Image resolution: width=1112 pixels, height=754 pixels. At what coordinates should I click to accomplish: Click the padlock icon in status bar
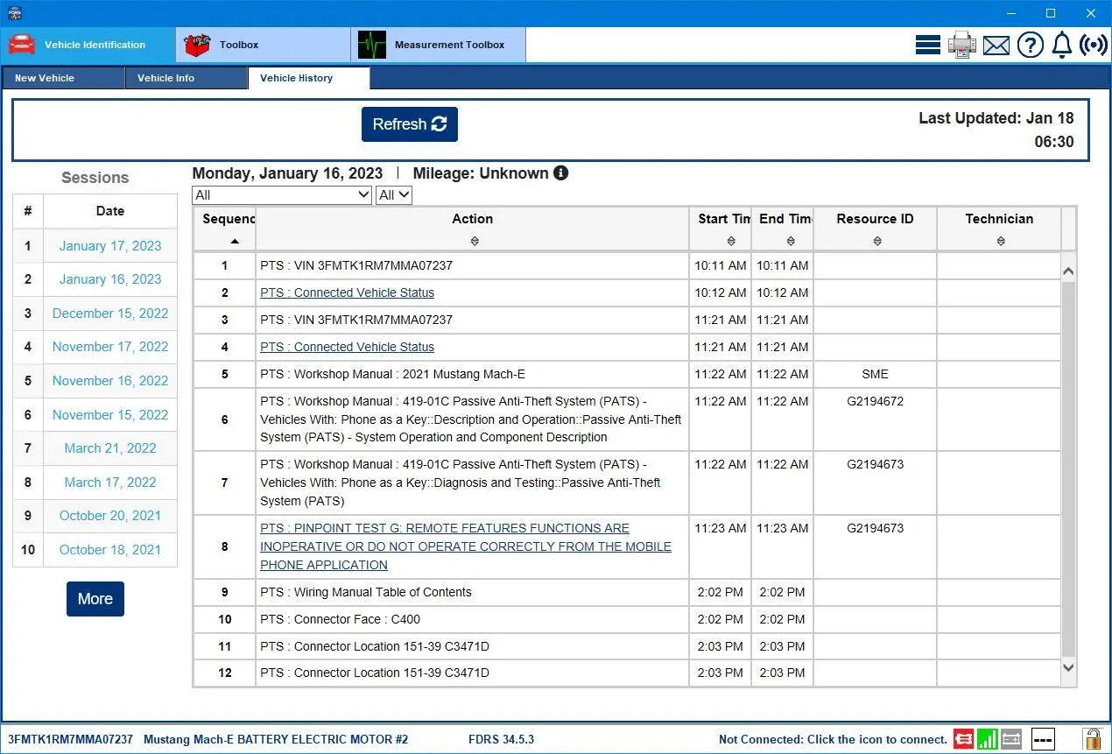point(1092,739)
